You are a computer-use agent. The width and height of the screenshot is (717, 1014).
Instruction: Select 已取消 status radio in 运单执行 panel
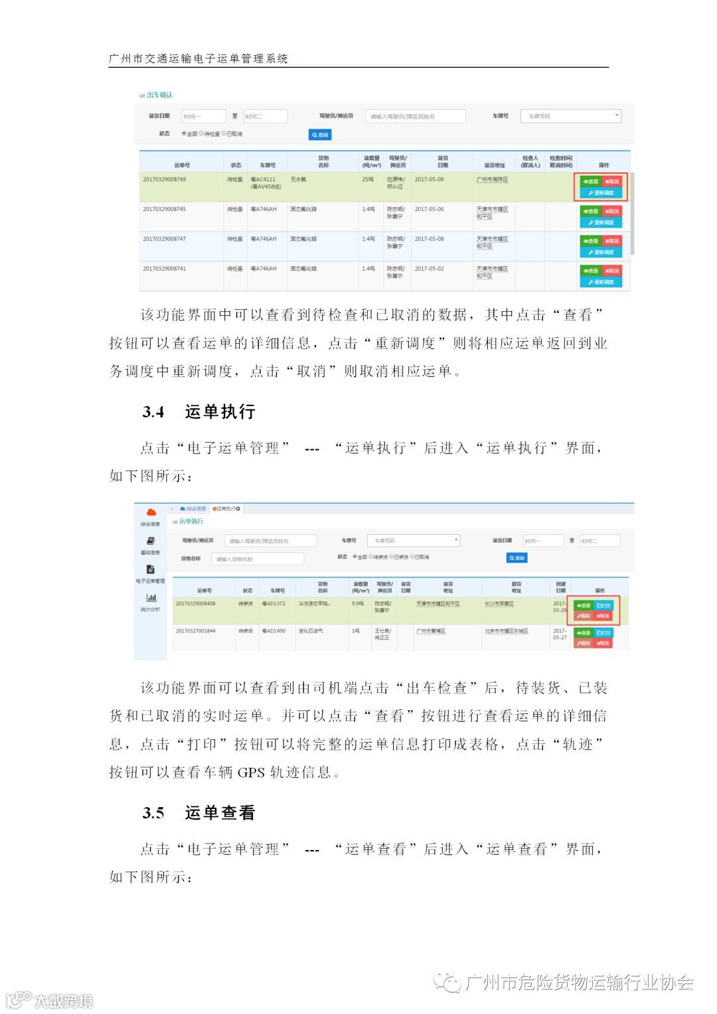click(413, 557)
